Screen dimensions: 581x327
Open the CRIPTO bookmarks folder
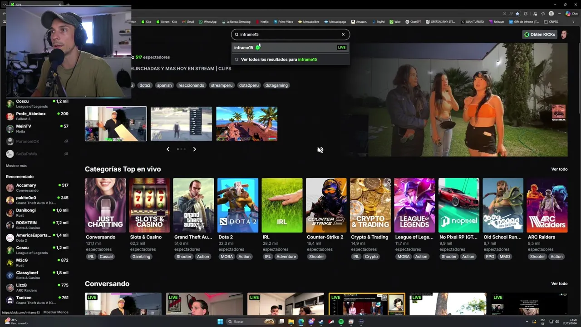551,22
